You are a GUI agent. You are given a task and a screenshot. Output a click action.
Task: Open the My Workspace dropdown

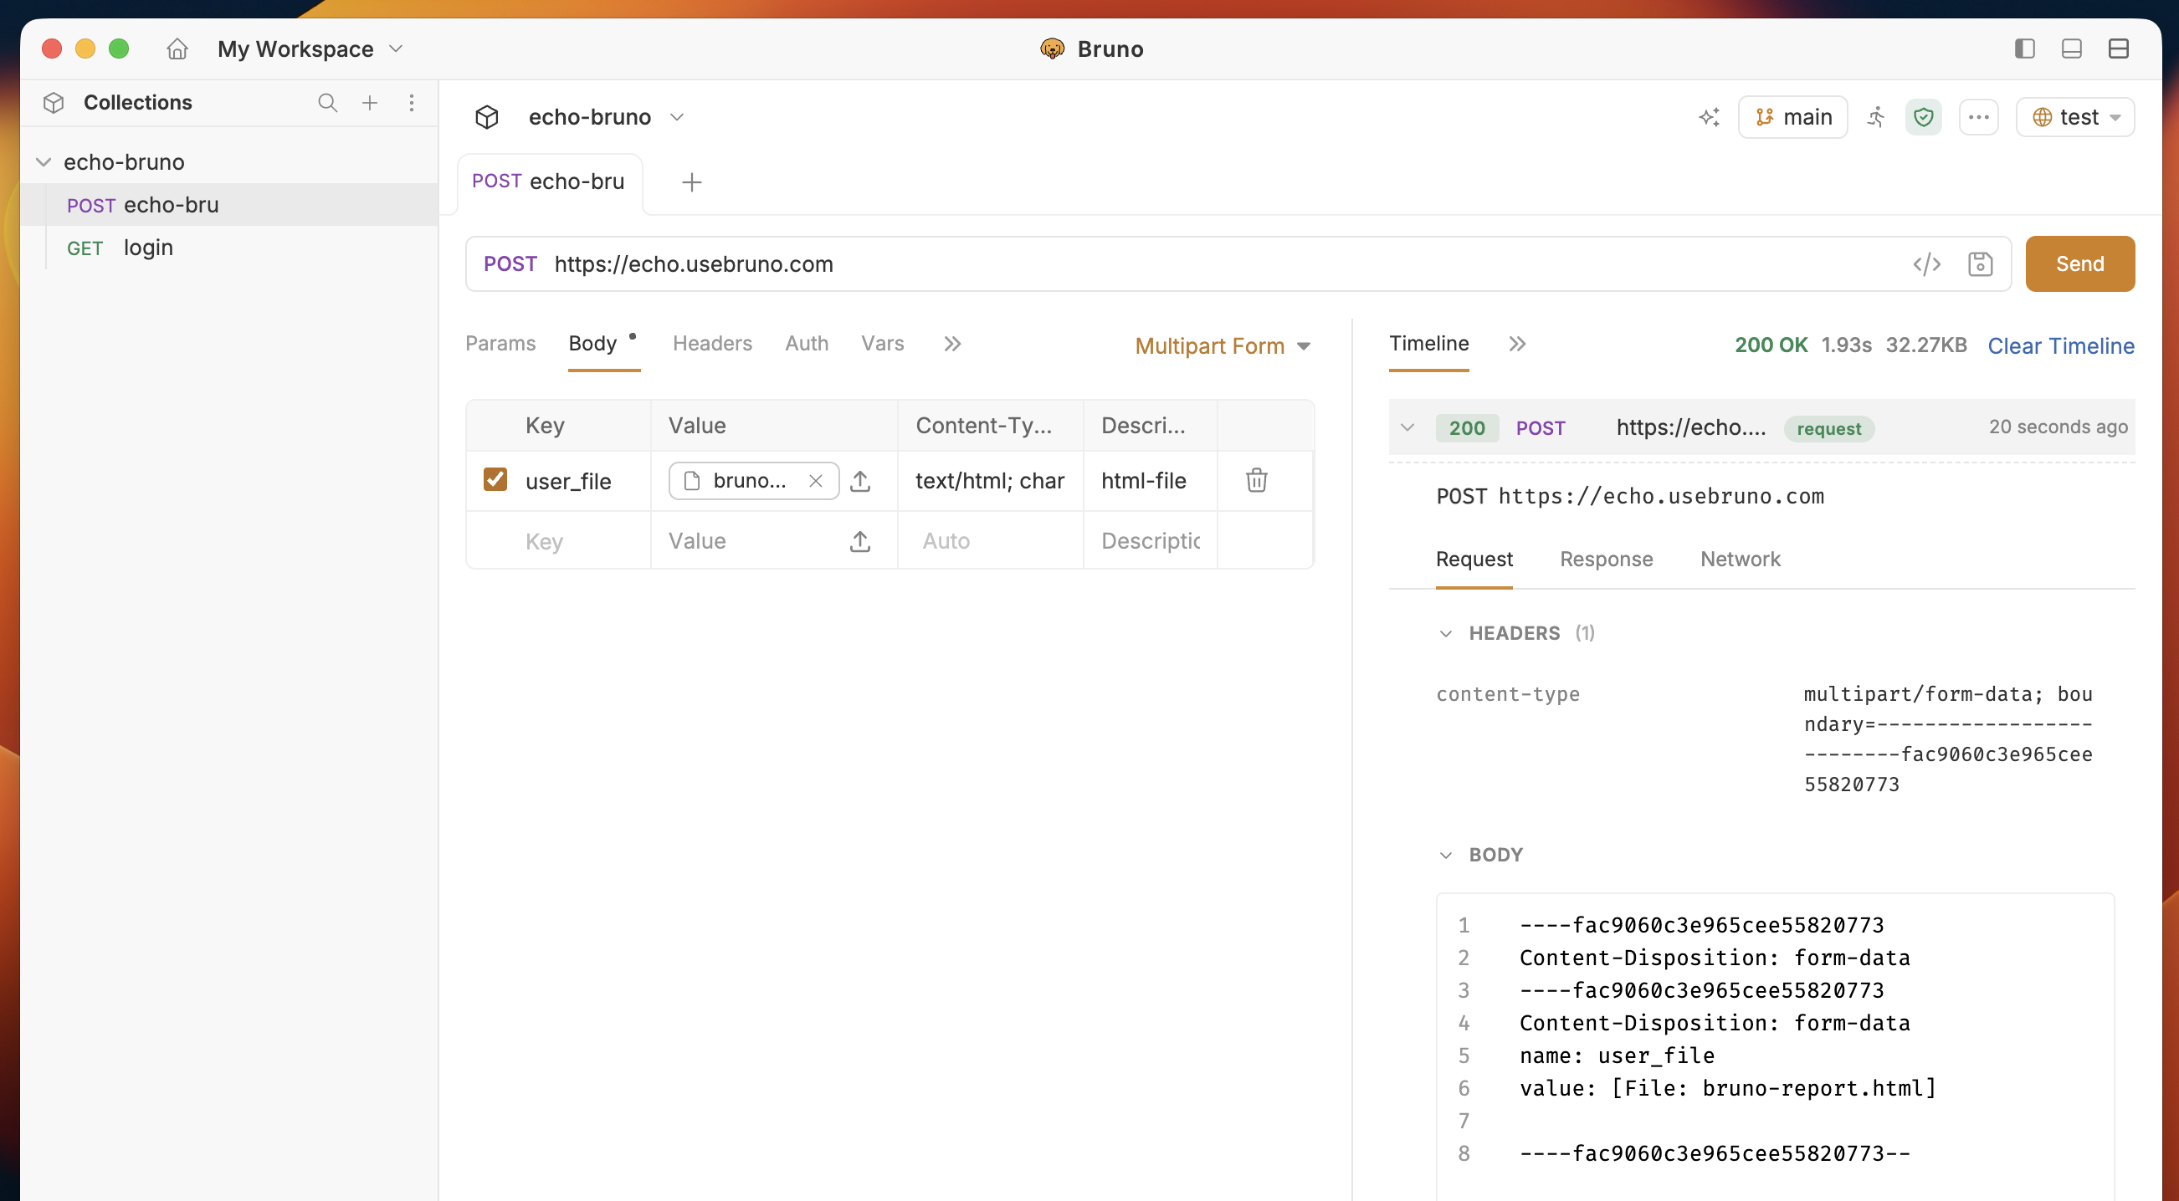click(310, 49)
